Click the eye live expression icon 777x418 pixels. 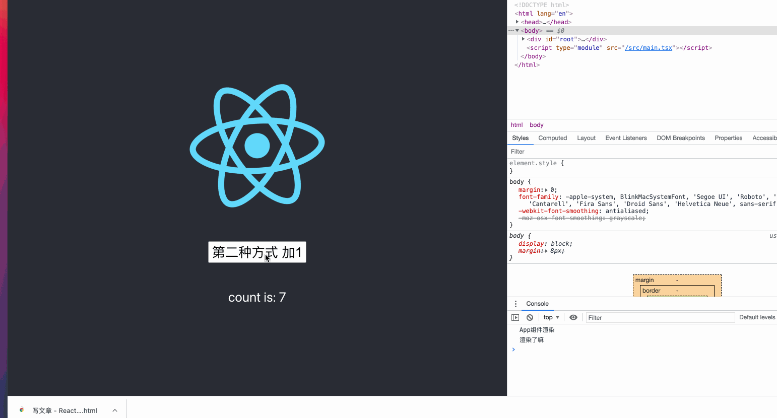tap(573, 317)
